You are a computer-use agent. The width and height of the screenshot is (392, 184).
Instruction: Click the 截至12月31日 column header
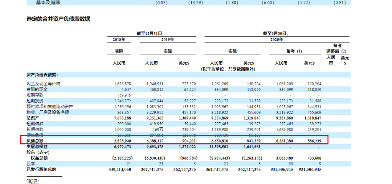[152, 33]
